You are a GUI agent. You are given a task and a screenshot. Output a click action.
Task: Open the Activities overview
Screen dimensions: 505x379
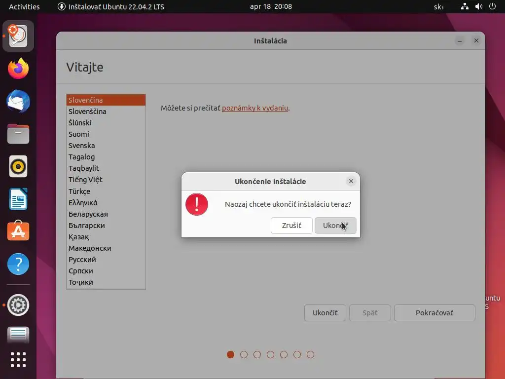(24, 7)
